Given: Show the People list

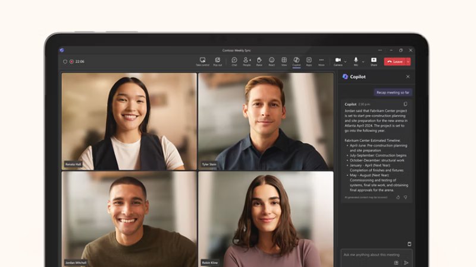Looking at the screenshot, I should click(247, 62).
